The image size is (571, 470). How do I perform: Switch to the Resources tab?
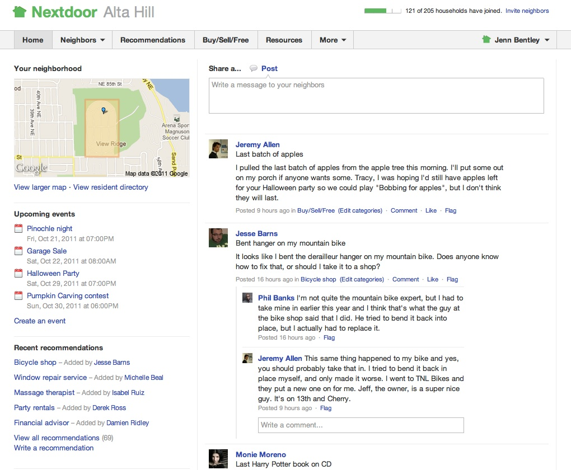click(284, 40)
